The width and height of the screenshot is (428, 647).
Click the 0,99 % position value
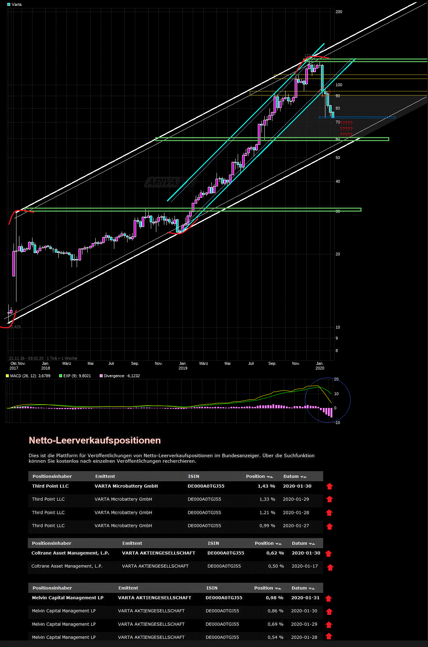[x=267, y=526]
